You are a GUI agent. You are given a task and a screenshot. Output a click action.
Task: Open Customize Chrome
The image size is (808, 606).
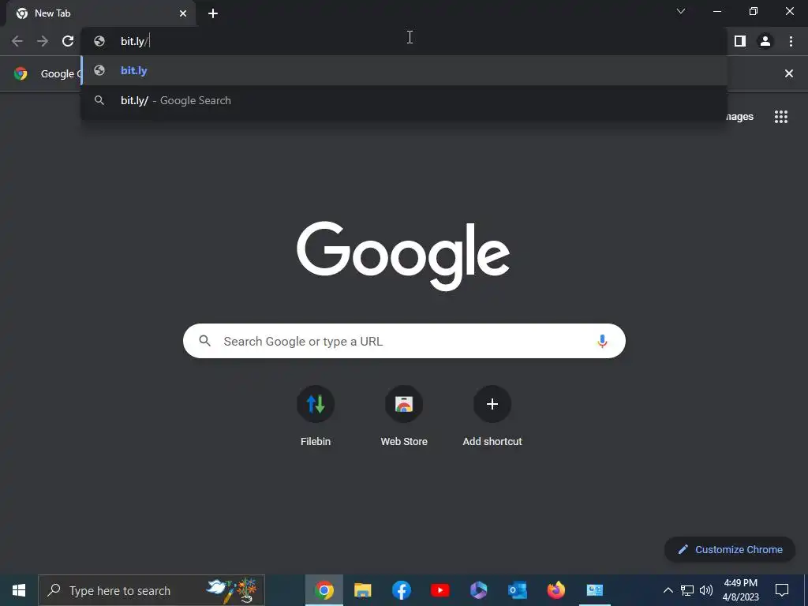(730, 549)
